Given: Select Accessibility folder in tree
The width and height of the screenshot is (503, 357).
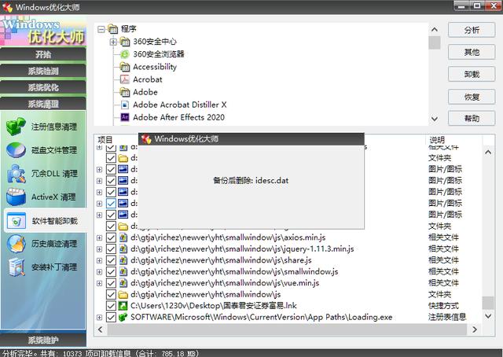Looking at the screenshot, I should (x=155, y=67).
